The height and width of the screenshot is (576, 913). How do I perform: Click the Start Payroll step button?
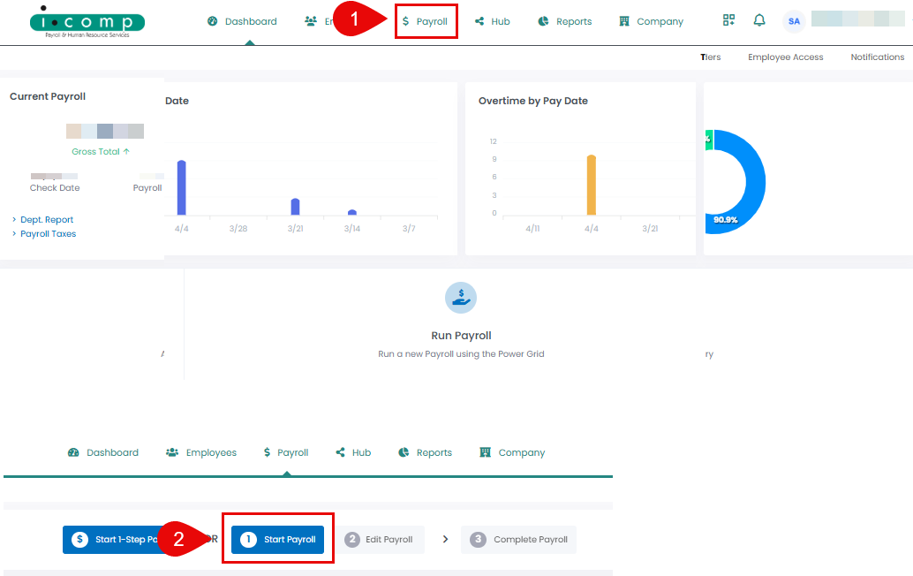[x=278, y=539]
